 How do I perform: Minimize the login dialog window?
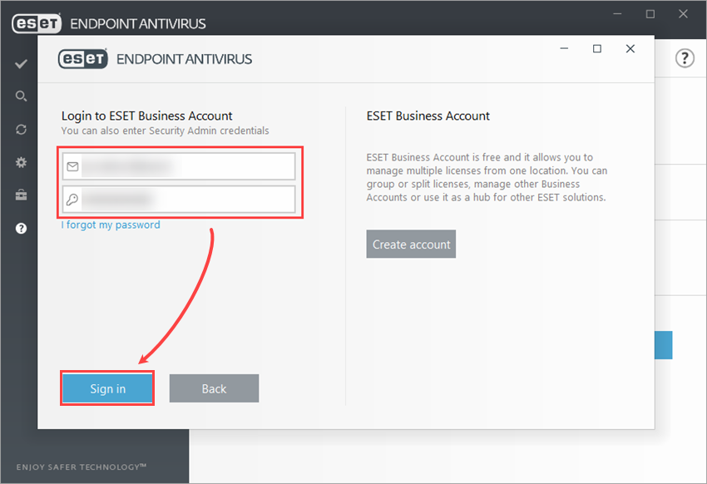[564, 48]
